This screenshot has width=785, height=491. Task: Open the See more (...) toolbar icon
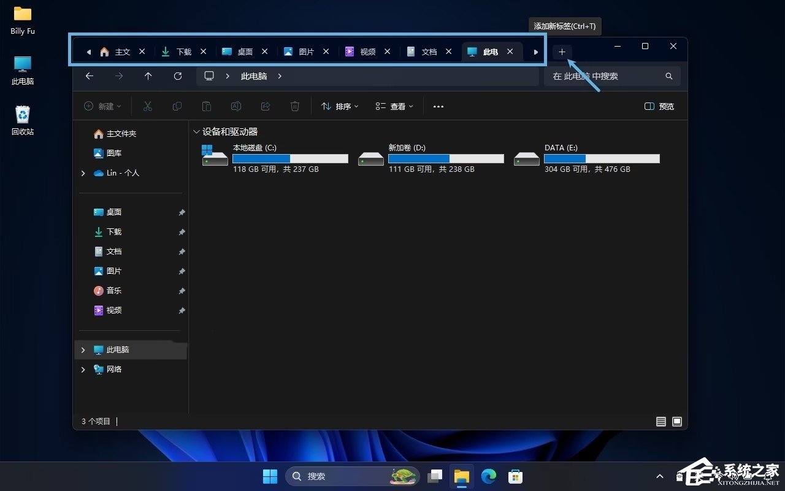pos(438,106)
